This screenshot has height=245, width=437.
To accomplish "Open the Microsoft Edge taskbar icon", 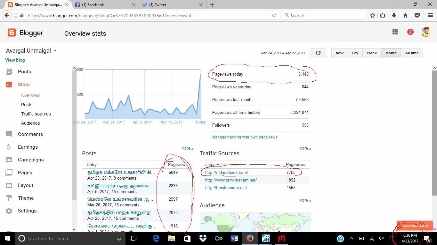I will 156,238.
